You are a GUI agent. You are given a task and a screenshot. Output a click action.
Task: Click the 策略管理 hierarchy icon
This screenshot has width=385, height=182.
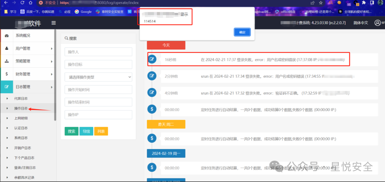[7, 61]
